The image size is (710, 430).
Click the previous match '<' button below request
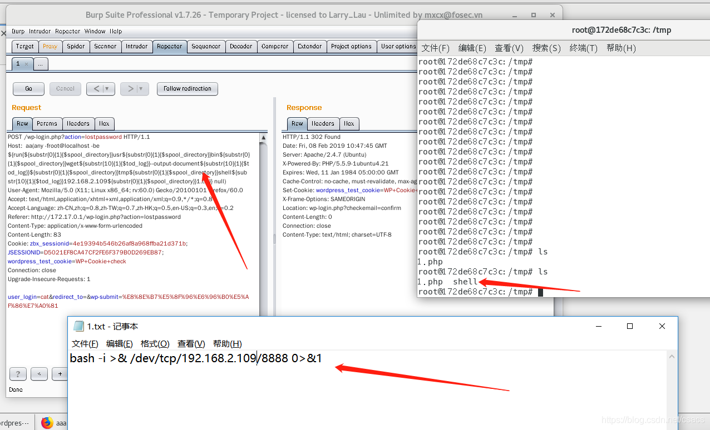pyautogui.click(x=39, y=374)
